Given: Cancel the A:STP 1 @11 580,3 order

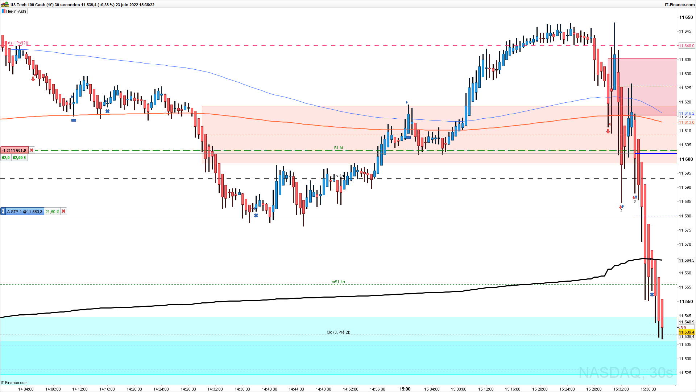Looking at the screenshot, I should (64, 212).
